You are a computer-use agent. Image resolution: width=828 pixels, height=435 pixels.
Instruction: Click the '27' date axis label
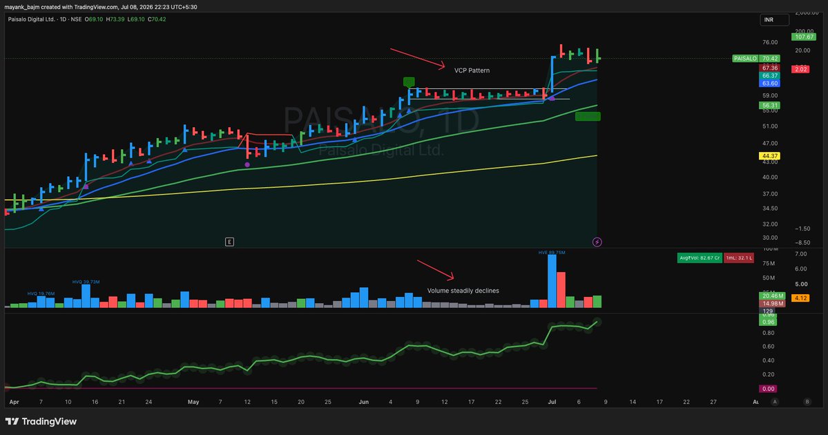tap(713, 402)
